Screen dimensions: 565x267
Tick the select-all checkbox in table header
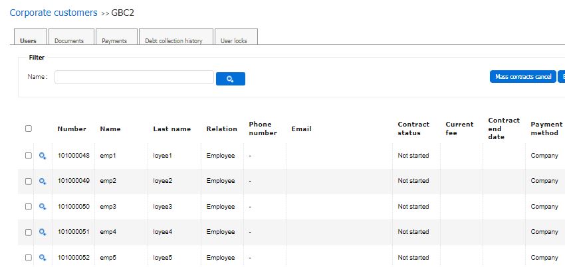pyautogui.click(x=28, y=129)
